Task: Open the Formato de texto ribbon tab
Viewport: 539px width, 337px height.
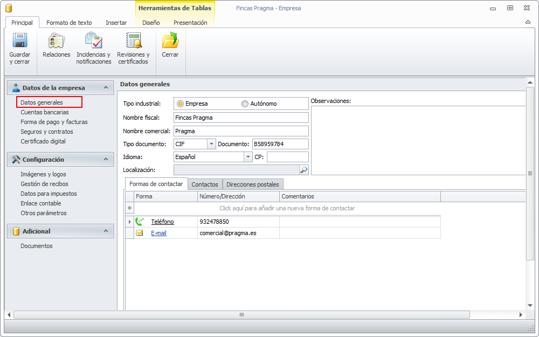Action: [x=69, y=23]
